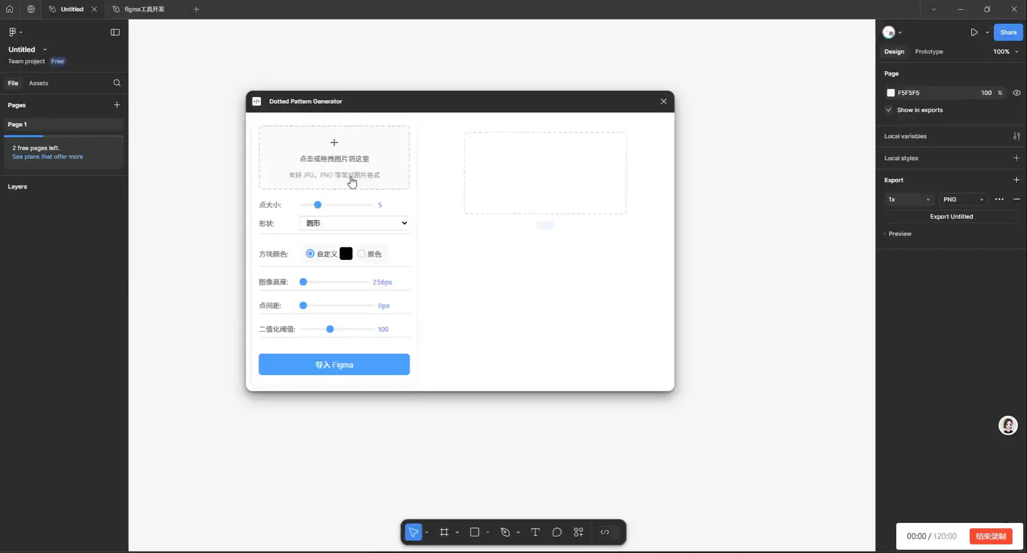Screen dimensions: 1027x553
Task: Open local variables settings icon
Action: (1017, 136)
